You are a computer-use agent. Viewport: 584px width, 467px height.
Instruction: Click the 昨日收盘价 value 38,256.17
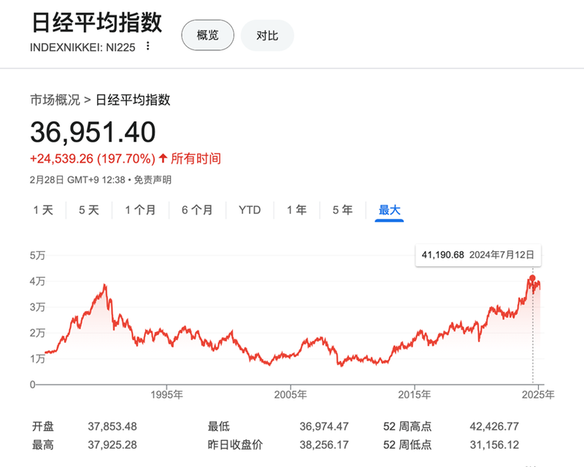pos(324,445)
